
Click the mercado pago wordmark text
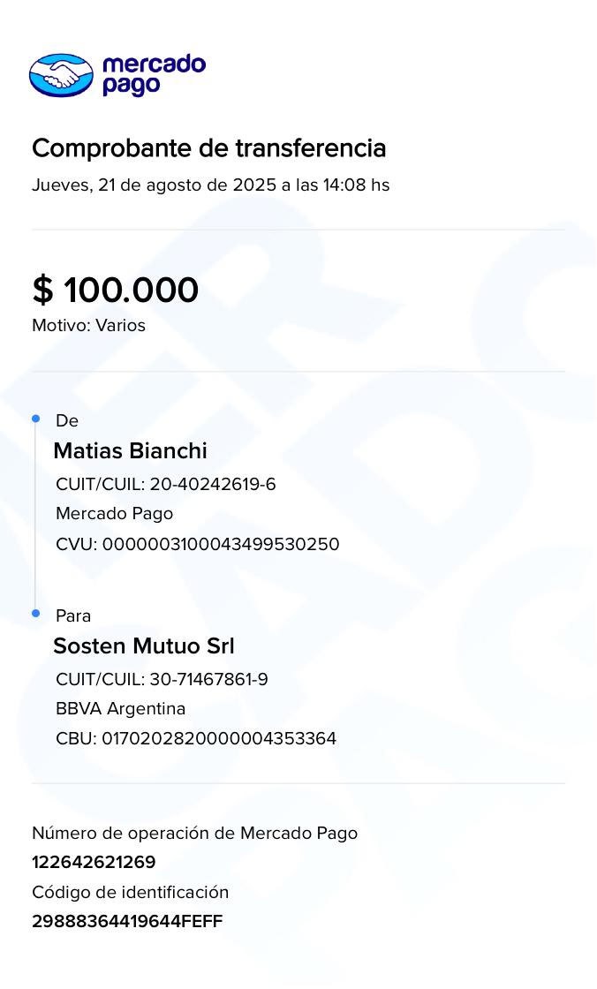pyautogui.click(x=153, y=75)
